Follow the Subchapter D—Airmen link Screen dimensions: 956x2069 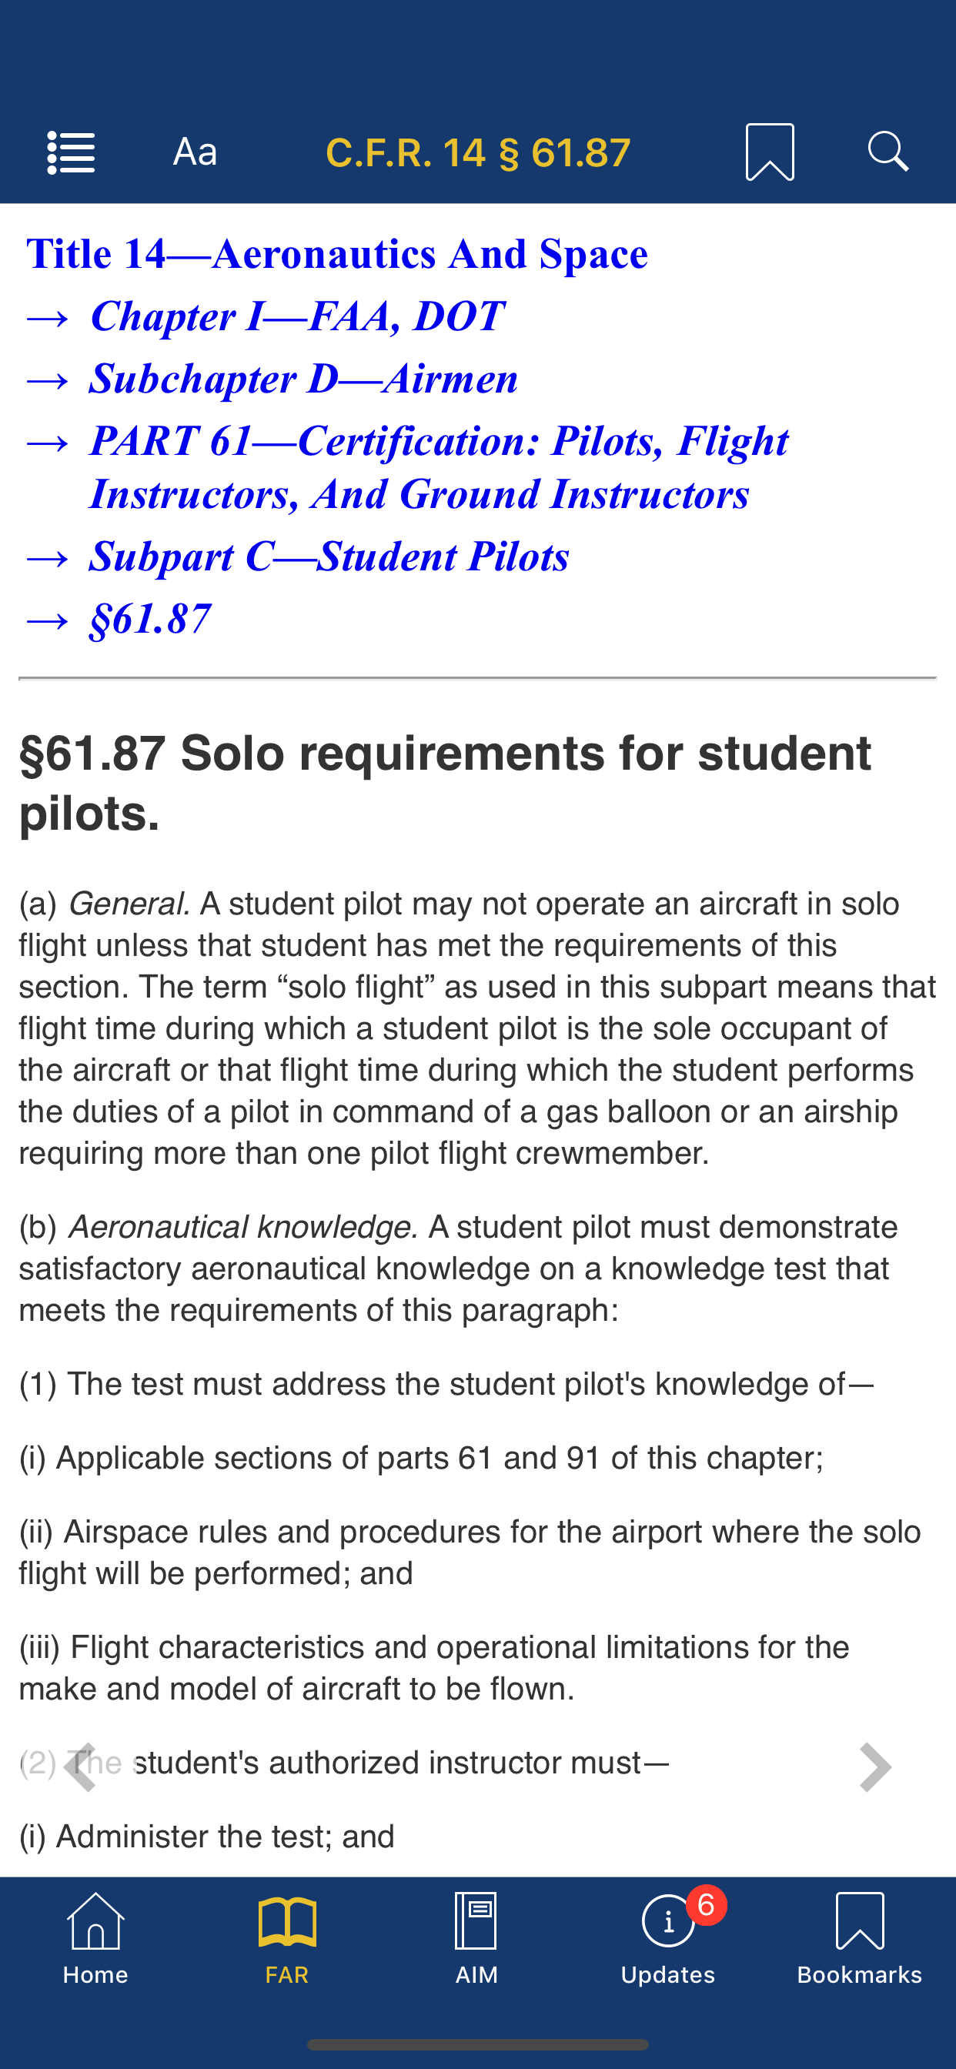pyautogui.click(x=303, y=379)
